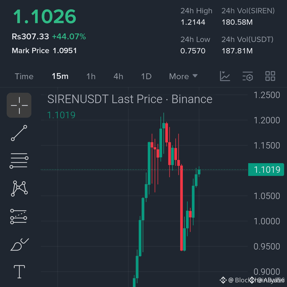This screenshot has width=287, height=287.
Task: Click the 0.9500 price axis label
Action: tap(267, 247)
